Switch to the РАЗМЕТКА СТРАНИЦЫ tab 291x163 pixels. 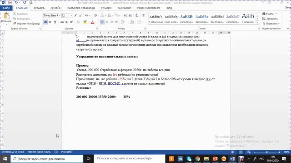[x=81, y=8]
